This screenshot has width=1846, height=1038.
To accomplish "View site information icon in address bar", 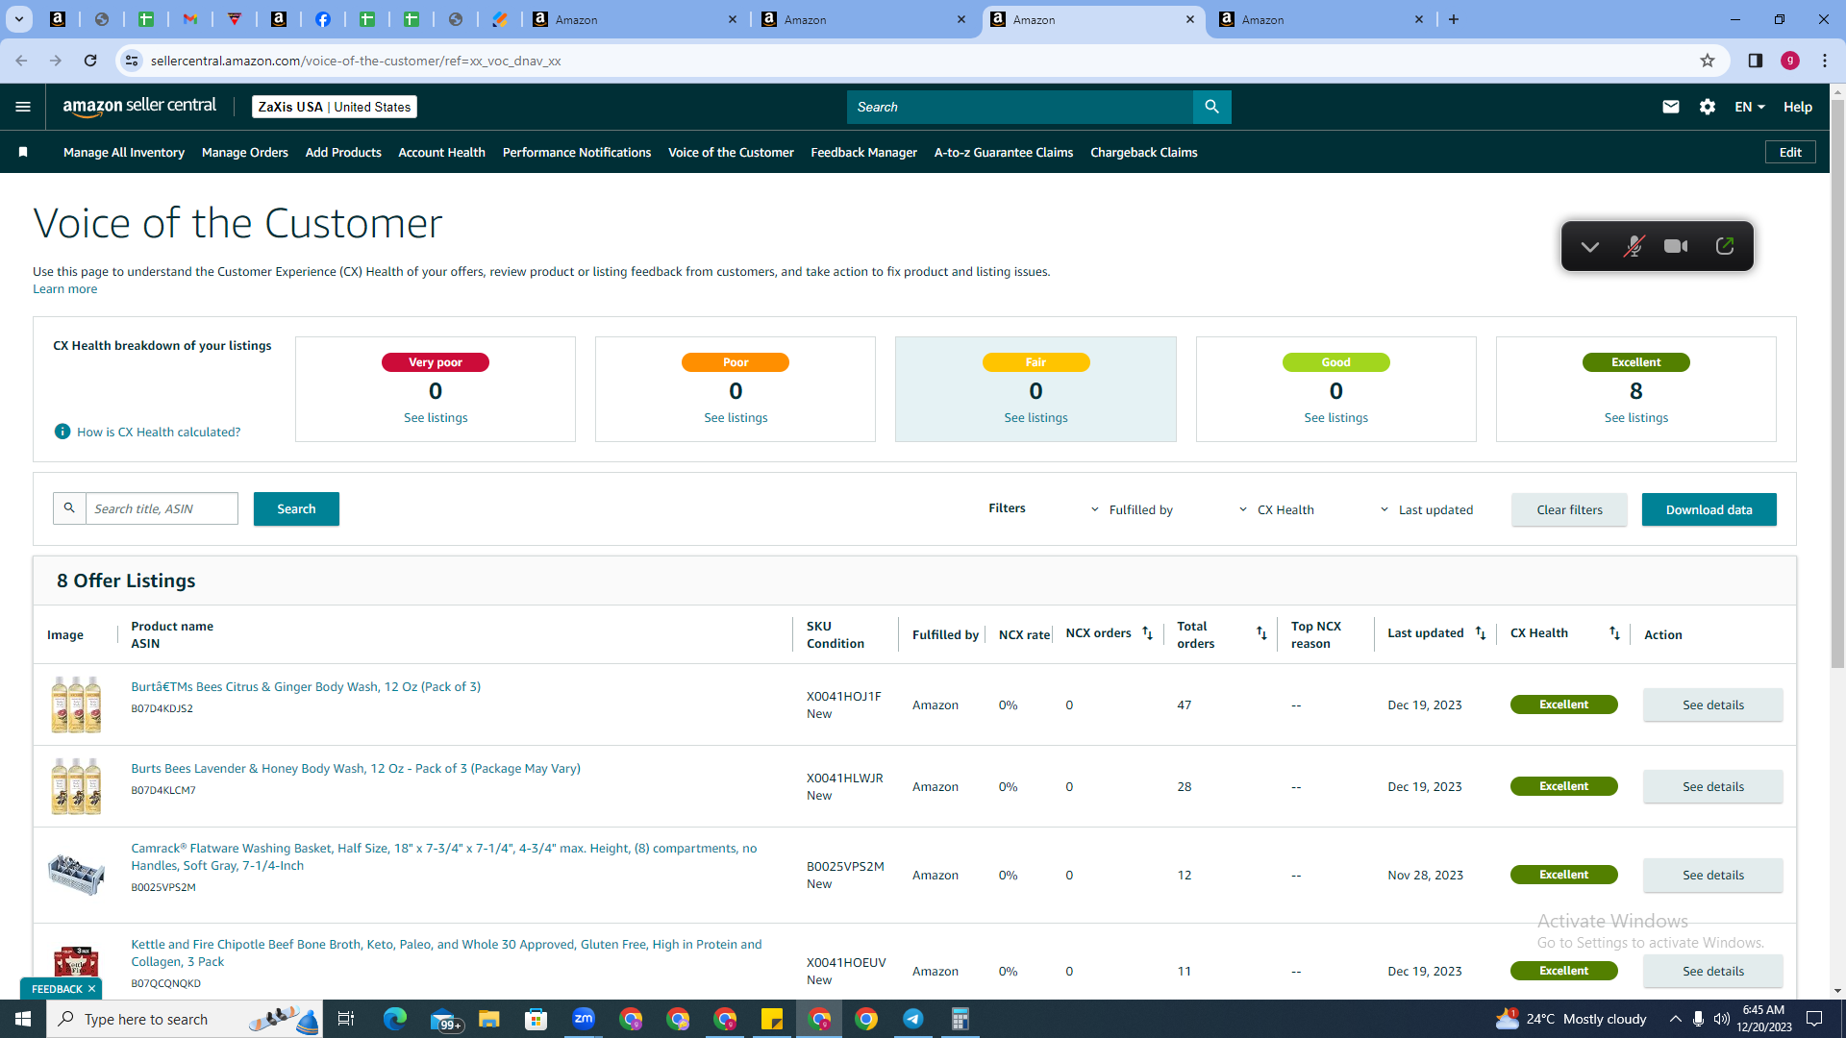I will coord(132,61).
